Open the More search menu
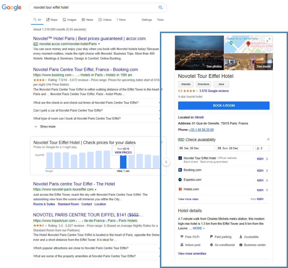The height and width of the screenshot is (268, 288). pyautogui.click(x=121, y=20)
